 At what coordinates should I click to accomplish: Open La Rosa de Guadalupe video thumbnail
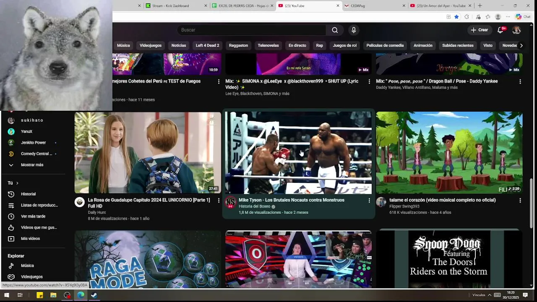tap(148, 153)
